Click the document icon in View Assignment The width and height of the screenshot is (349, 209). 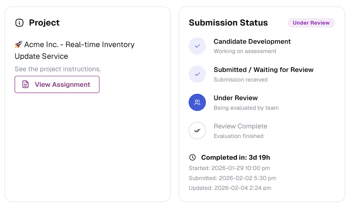(25, 85)
